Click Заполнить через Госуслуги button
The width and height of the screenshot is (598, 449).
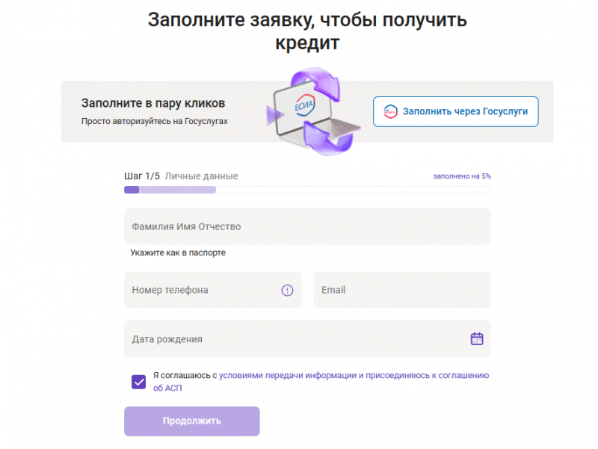455,111
